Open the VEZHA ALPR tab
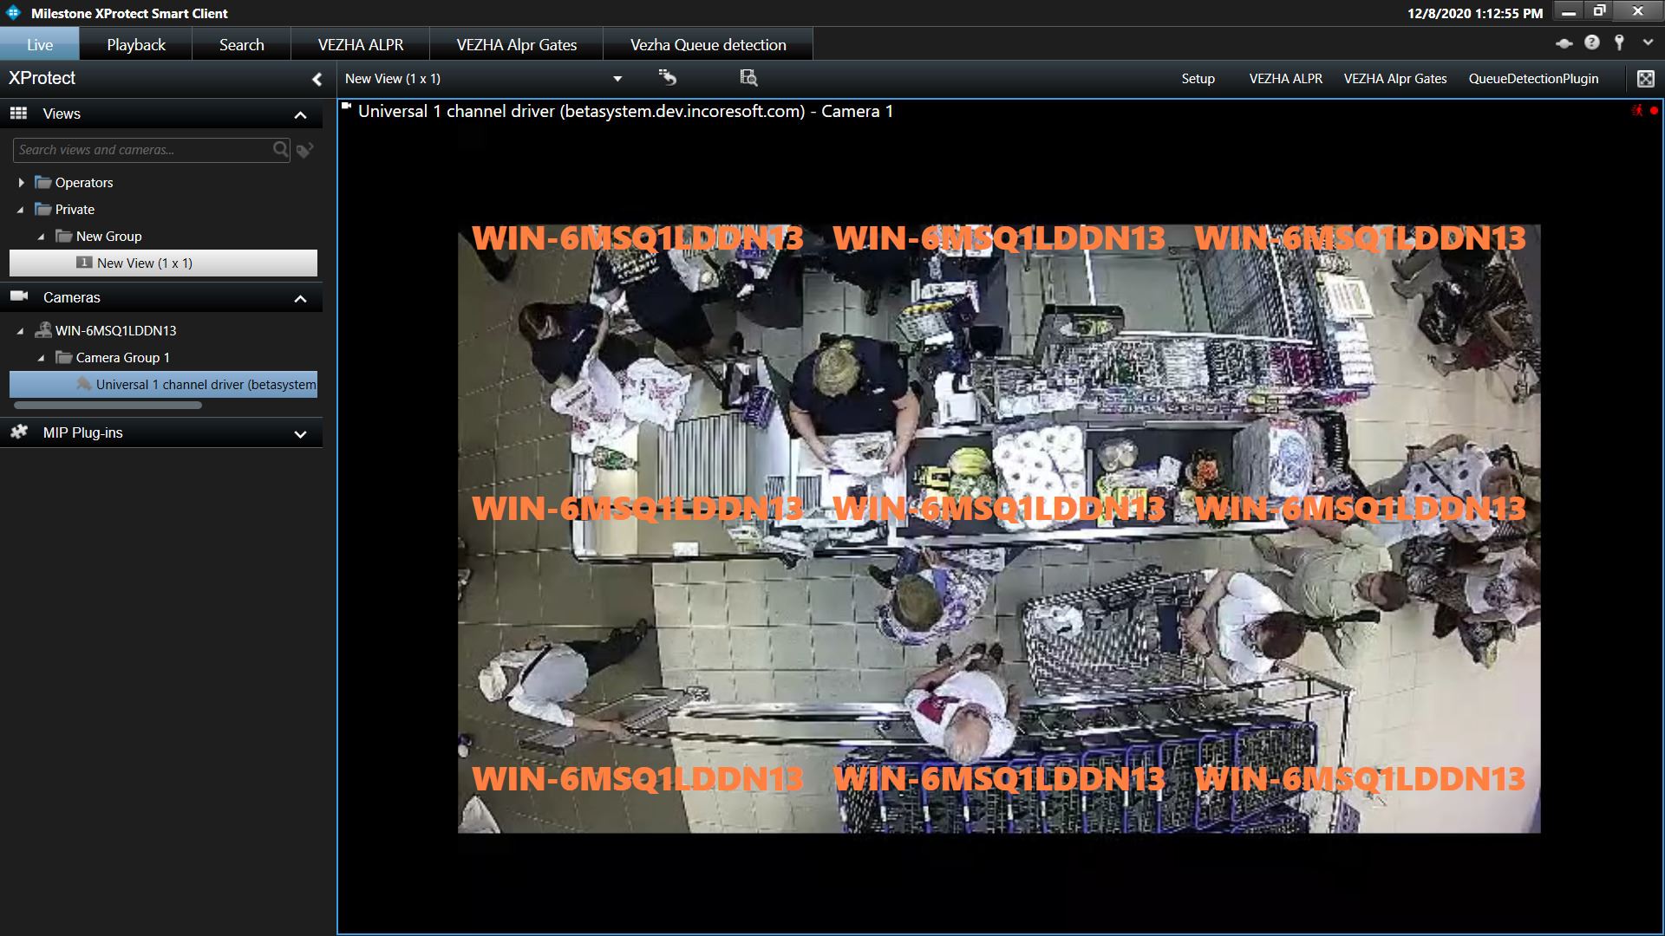 coord(361,44)
